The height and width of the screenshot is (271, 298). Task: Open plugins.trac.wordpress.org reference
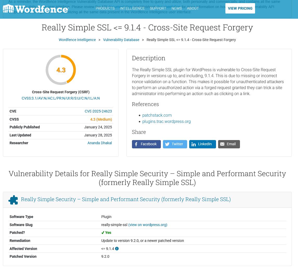[x=166, y=122]
